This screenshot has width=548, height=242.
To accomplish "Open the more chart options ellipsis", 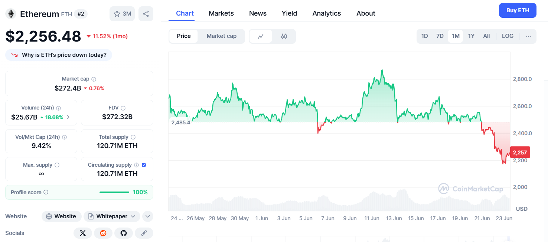I will pyautogui.click(x=529, y=36).
